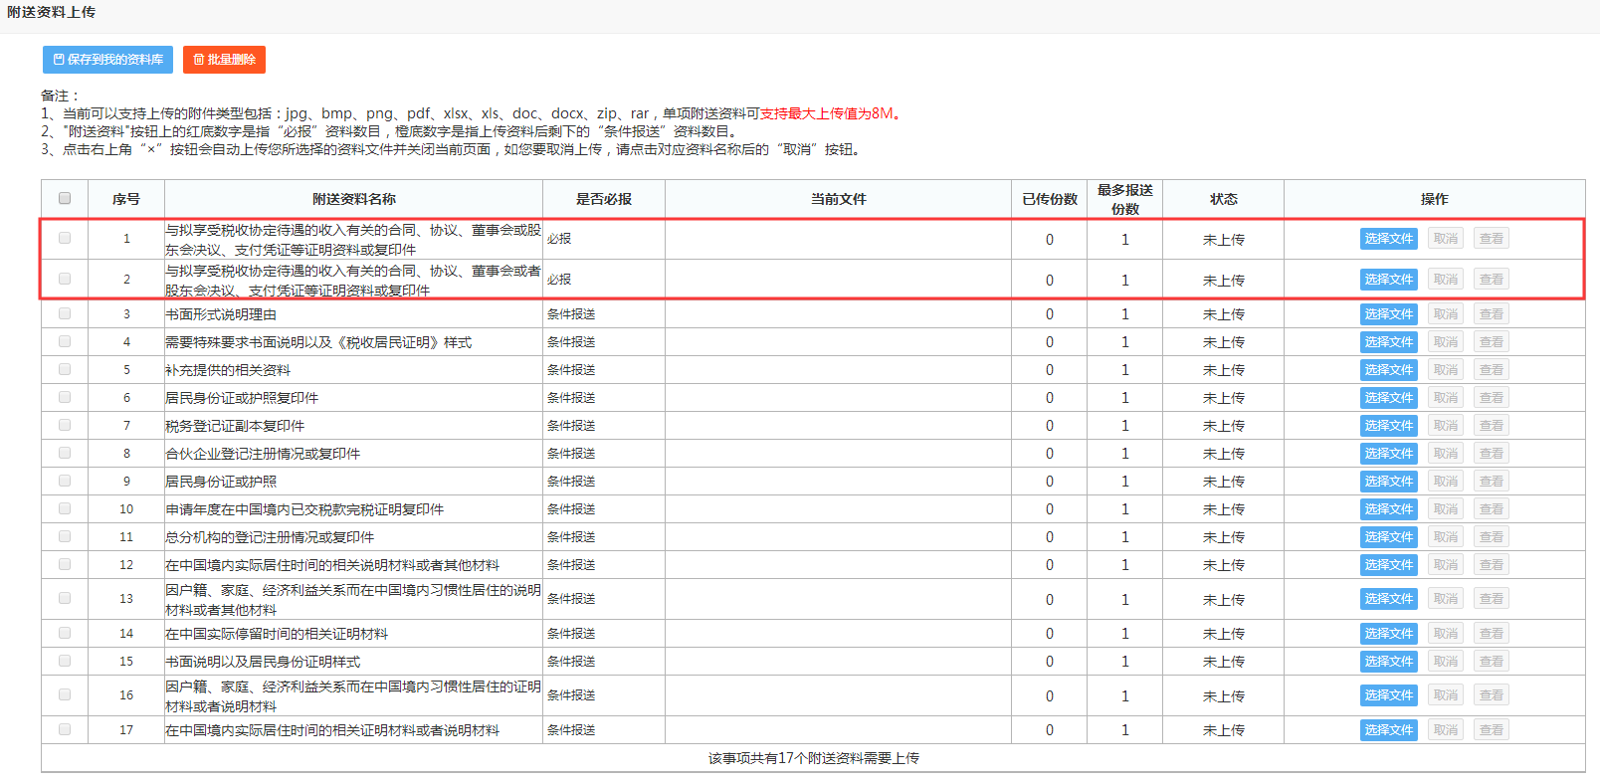Screen dimensions: 1600x784
Task: Click the text 书面形式说明理由
Action: point(221,314)
